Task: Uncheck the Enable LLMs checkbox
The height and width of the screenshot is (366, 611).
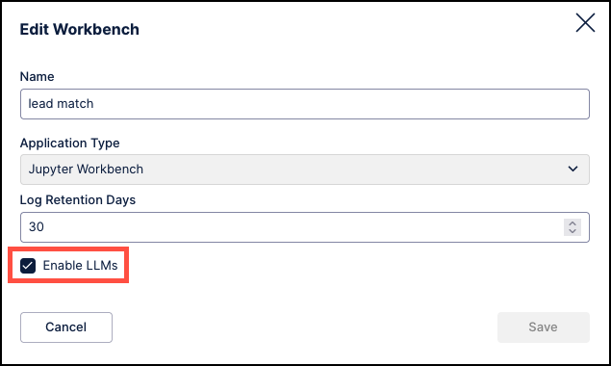Action: pyautogui.click(x=28, y=266)
